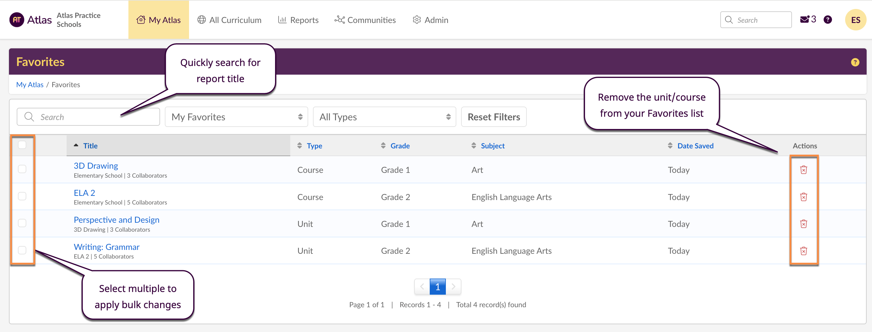Image resolution: width=872 pixels, height=332 pixels.
Task: Click the Reset Filters button
Action: 494,117
